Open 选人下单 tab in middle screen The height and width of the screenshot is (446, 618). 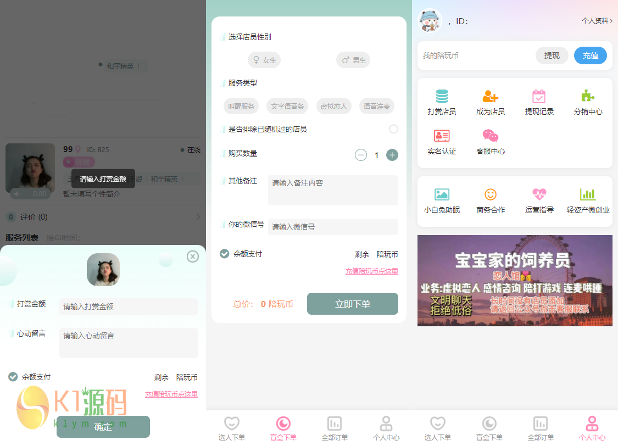pos(232,428)
